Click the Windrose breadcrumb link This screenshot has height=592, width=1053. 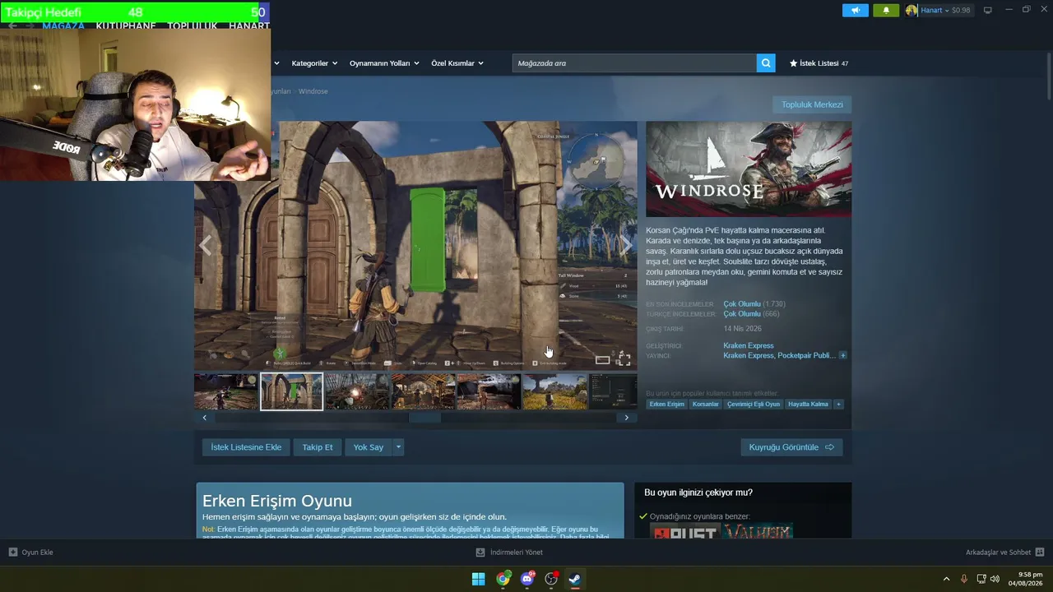click(x=313, y=91)
